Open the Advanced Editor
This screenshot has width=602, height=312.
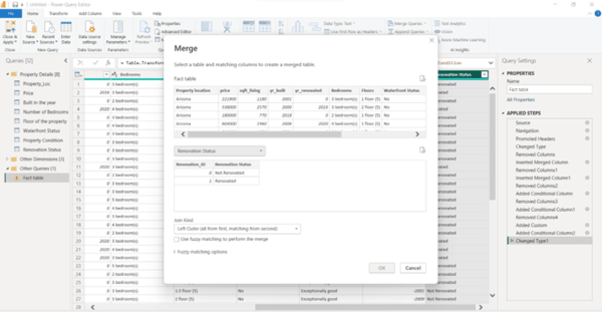[x=173, y=32]
